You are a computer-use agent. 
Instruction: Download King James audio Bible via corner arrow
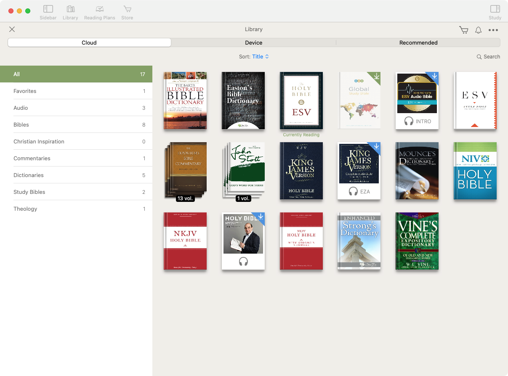376,146
